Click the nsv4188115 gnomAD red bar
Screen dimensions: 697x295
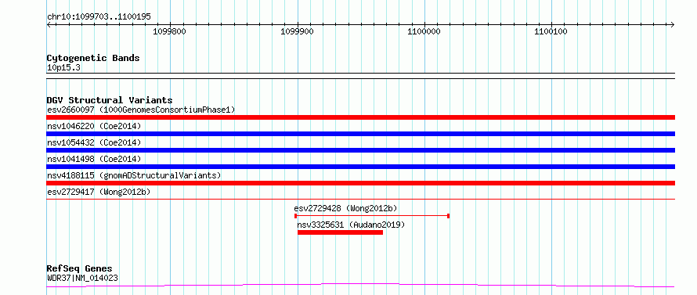[x=360, y=183]
